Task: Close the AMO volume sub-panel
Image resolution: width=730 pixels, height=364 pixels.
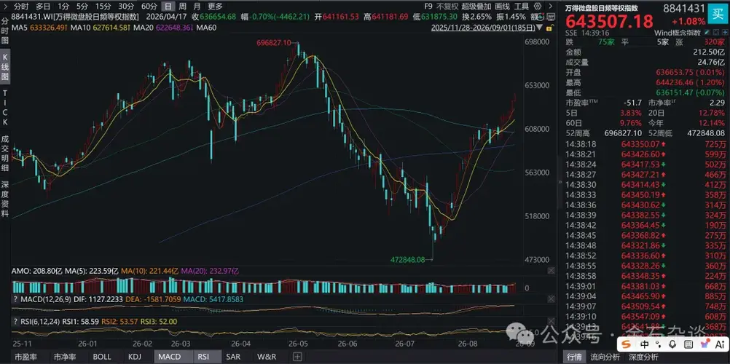Action: 551,270
